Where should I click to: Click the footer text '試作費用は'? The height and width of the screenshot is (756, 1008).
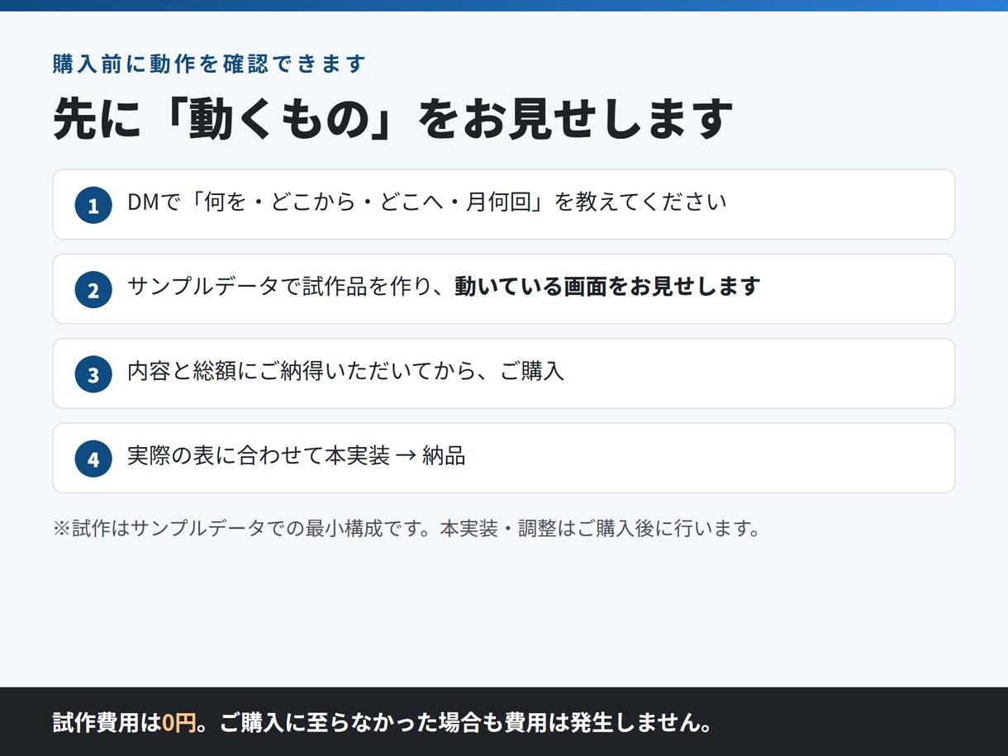[x=107, y=723]
